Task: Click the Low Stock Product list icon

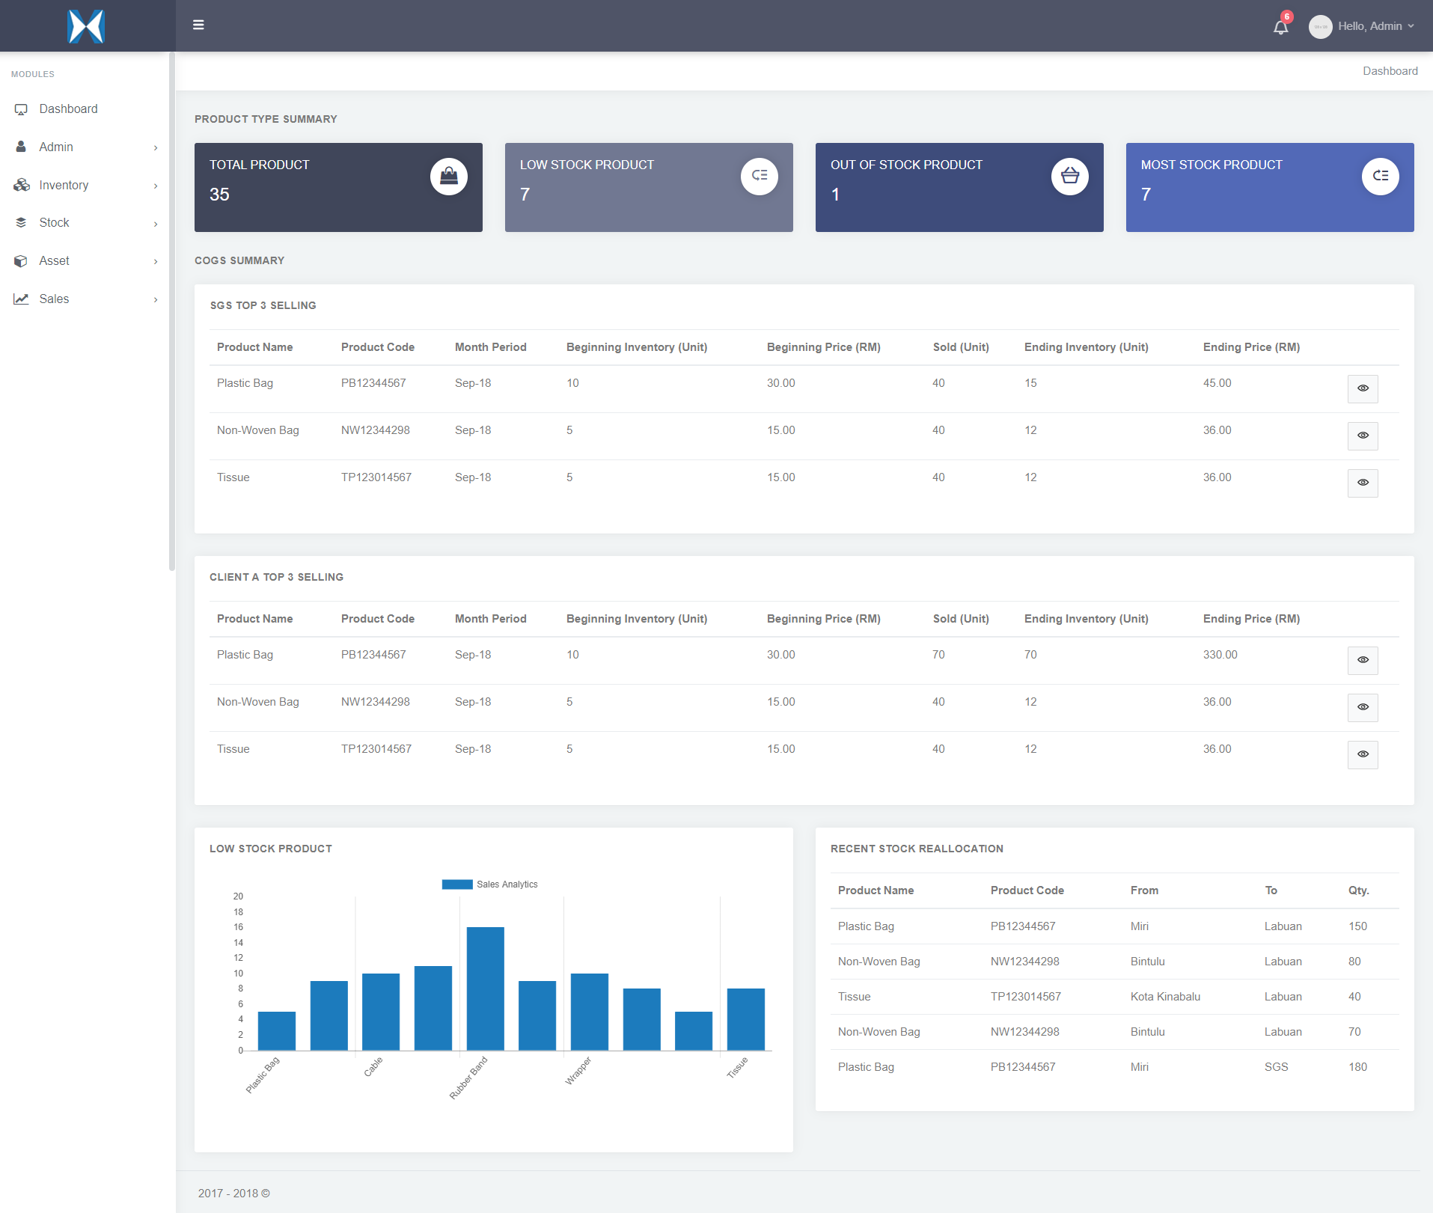Action: pos(759,177)
